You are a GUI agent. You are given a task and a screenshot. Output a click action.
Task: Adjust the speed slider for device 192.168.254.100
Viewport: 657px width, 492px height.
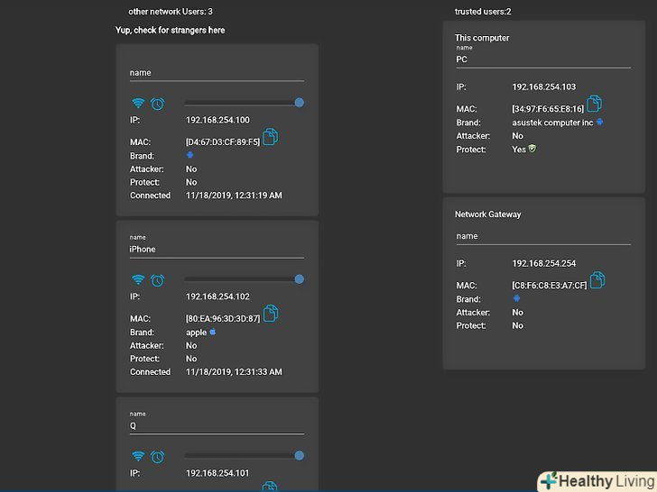299,103
